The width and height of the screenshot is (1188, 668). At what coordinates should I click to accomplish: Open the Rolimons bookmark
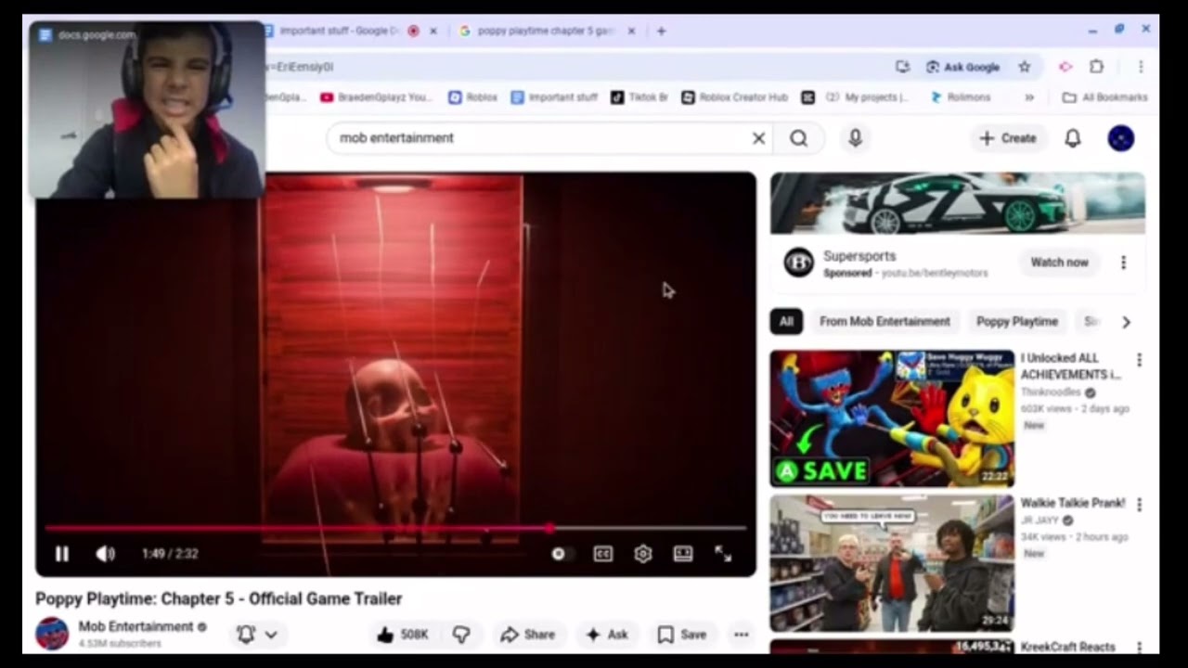click(961, 97)
